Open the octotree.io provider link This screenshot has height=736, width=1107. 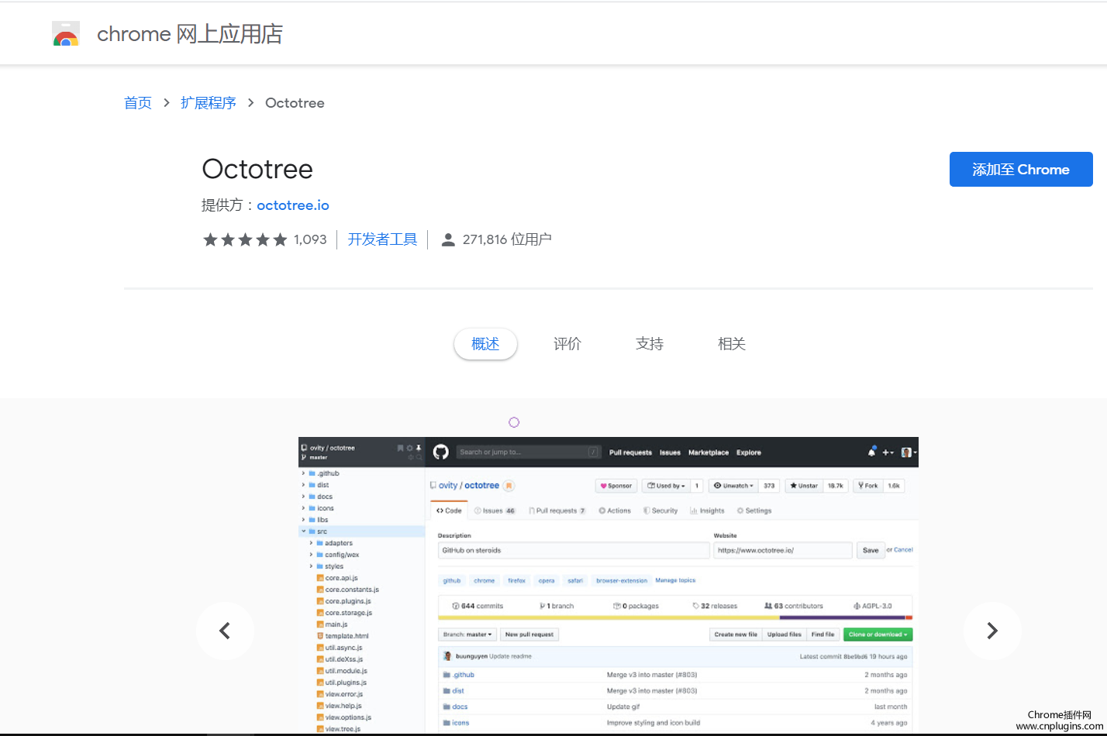click(293, 205)
